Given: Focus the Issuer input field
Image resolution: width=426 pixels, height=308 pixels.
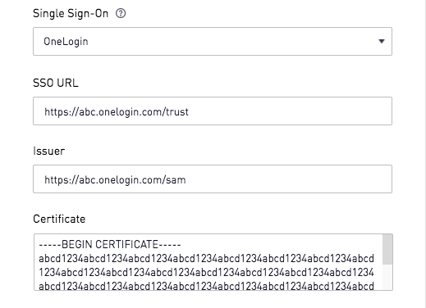Looking at the screenshot, I should (x=213, y=179).
